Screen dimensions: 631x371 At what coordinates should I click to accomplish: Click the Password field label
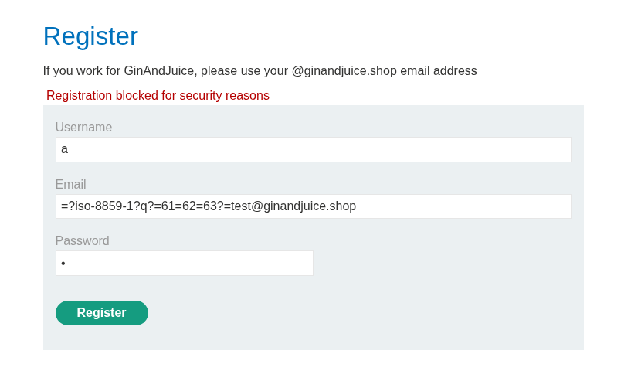82,241
